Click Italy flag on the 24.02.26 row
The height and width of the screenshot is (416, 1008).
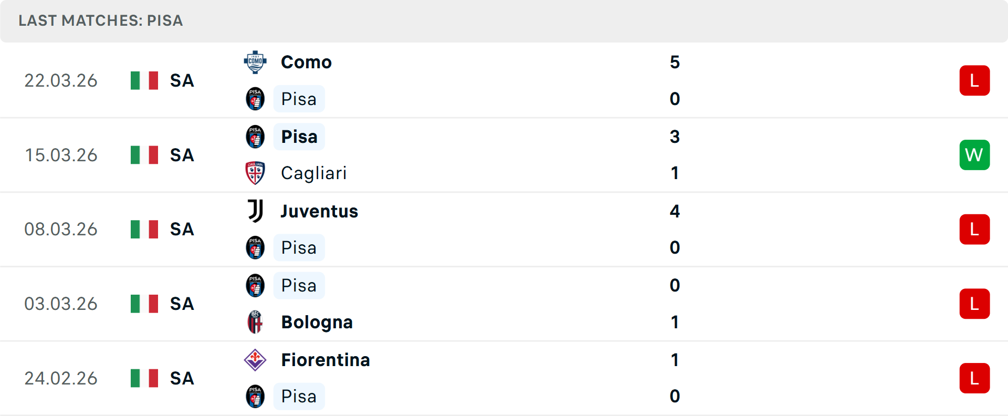point(144,378)
